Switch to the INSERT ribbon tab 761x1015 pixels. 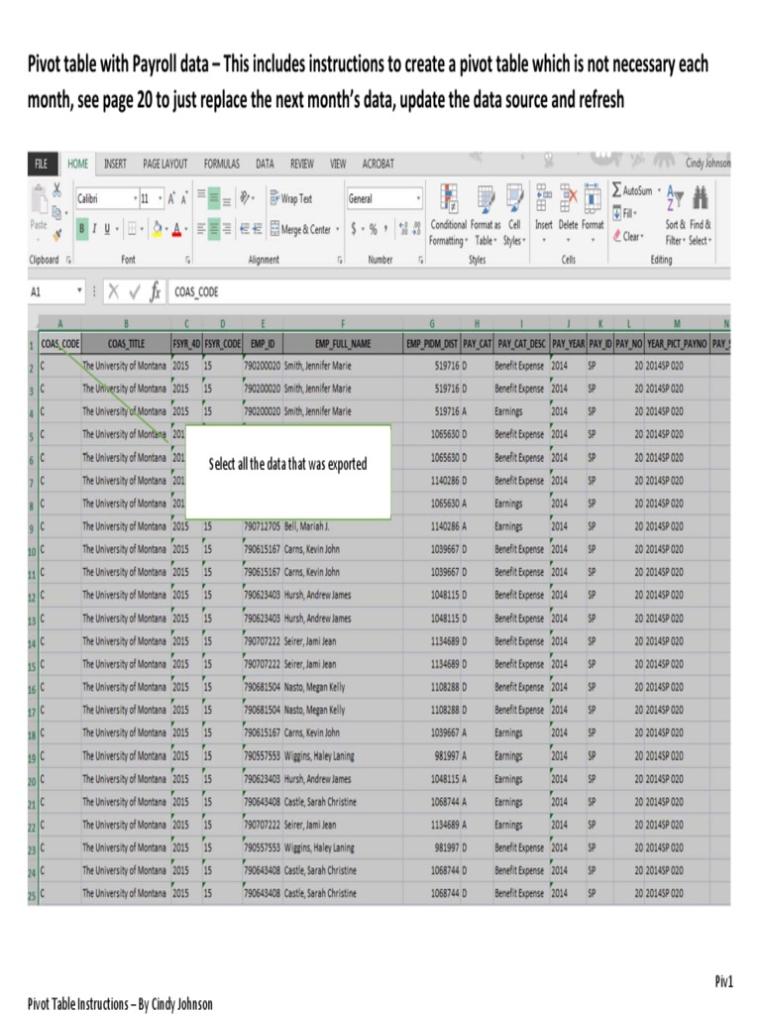point(115,165)
